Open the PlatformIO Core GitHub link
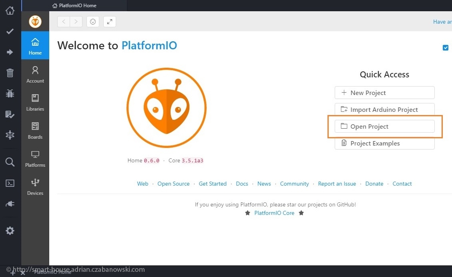Screen dimensions: 452x277 (274, 213)
